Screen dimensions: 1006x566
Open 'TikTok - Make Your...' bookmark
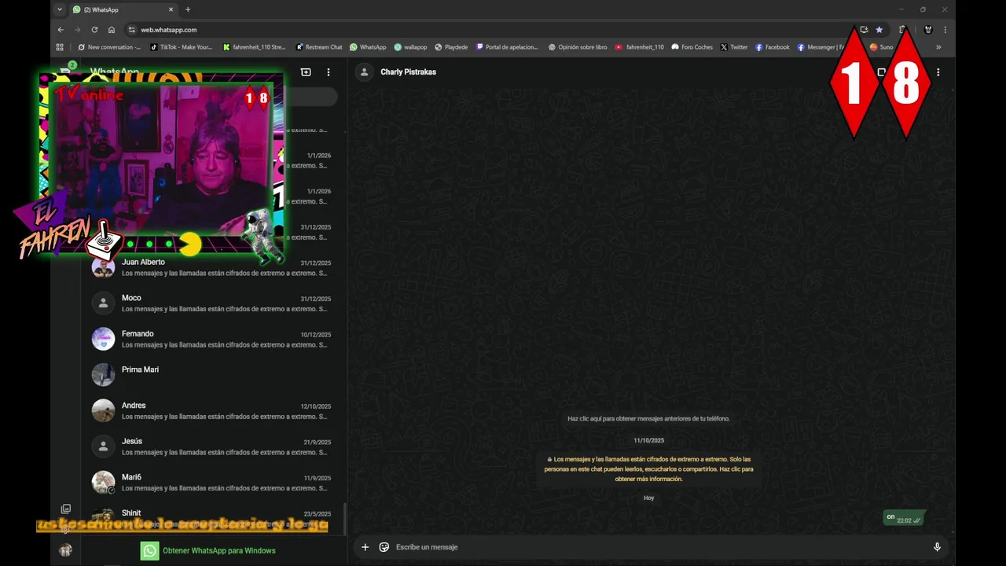click(x=182, y=47)
